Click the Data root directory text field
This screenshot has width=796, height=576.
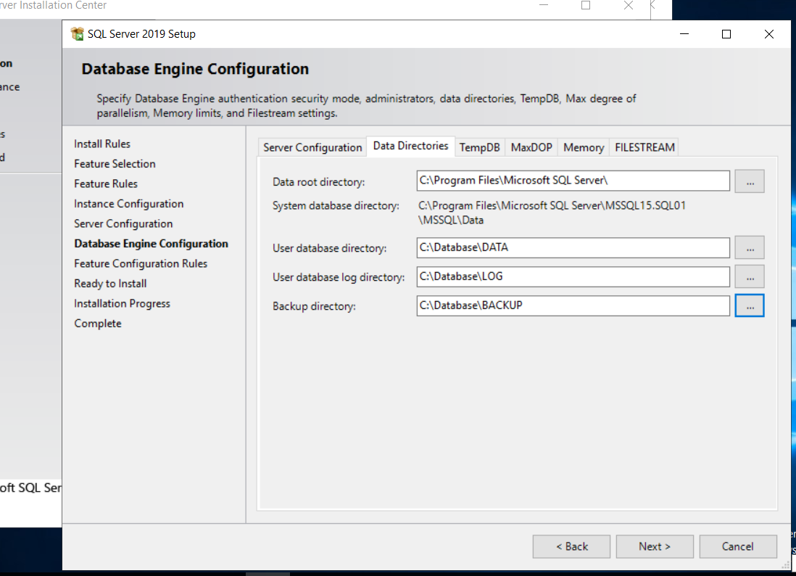click(573, 181)
